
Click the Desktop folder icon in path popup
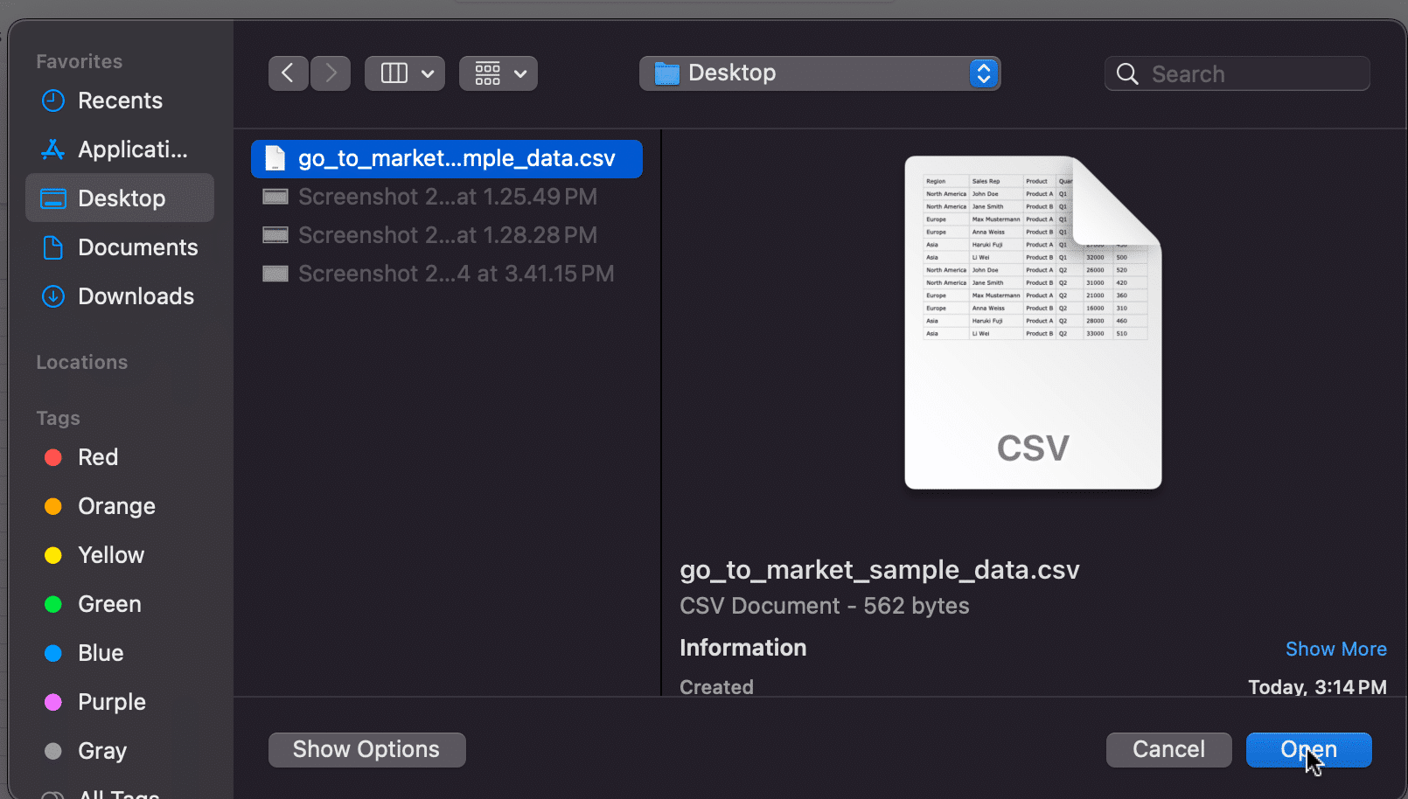(667, 73)
